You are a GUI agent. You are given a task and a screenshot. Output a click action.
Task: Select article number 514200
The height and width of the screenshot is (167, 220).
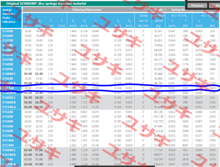8,64
